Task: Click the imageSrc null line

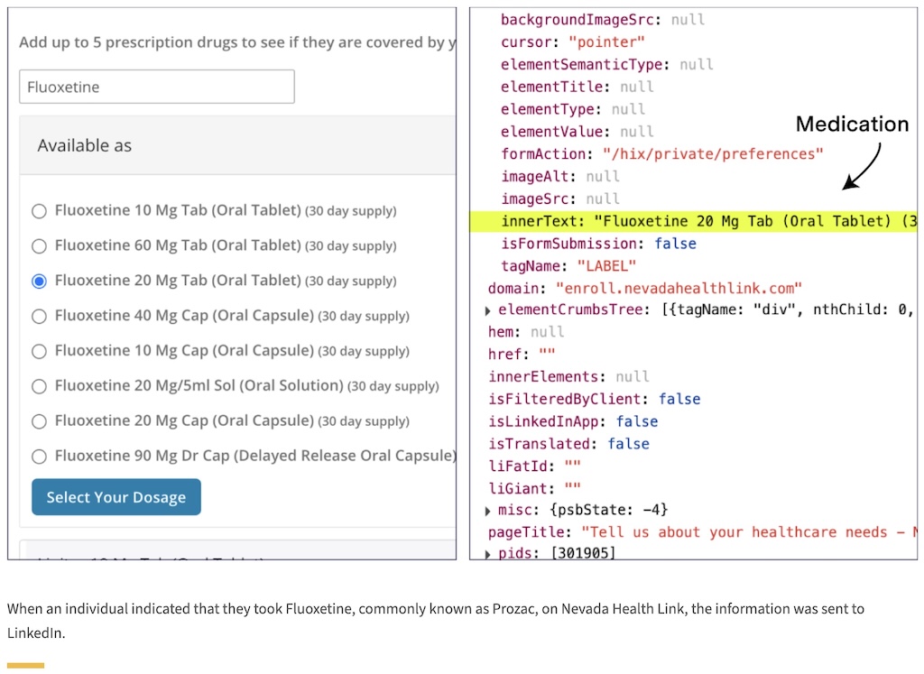Action: 560,199
